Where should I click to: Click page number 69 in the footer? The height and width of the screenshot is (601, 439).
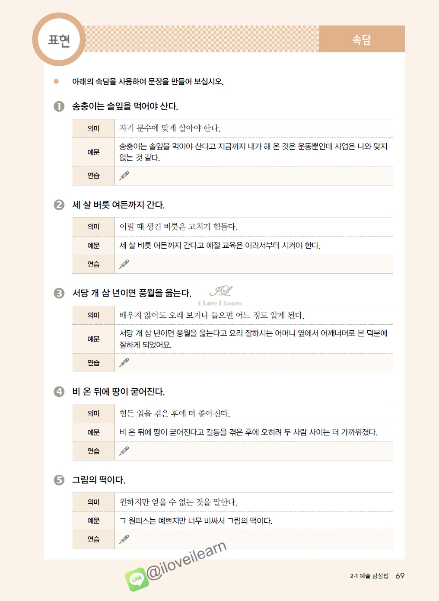coord(400,575)
